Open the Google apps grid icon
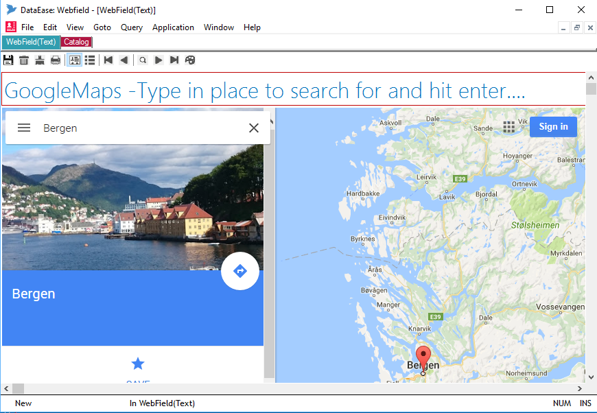This screenshot has height=413, width=597. click(508, 127)
